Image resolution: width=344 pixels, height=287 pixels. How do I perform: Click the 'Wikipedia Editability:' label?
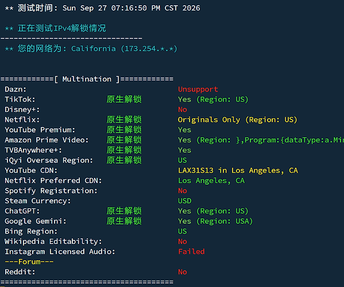(53, 242)
